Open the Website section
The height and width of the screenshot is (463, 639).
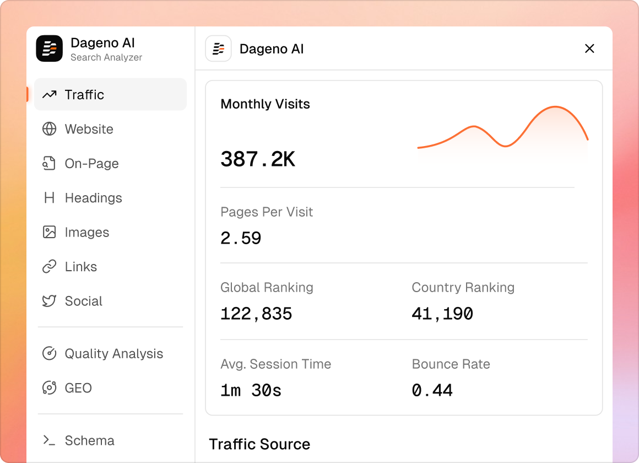click(x=89, y=129)
